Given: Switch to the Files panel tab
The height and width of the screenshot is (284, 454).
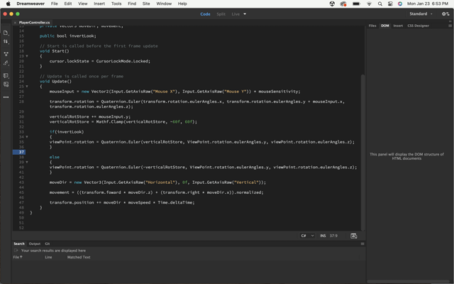Looking at the screenshot, I should 372,26.
